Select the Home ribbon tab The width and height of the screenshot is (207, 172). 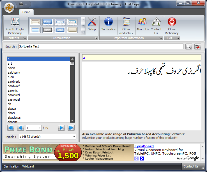click(26, 12)
